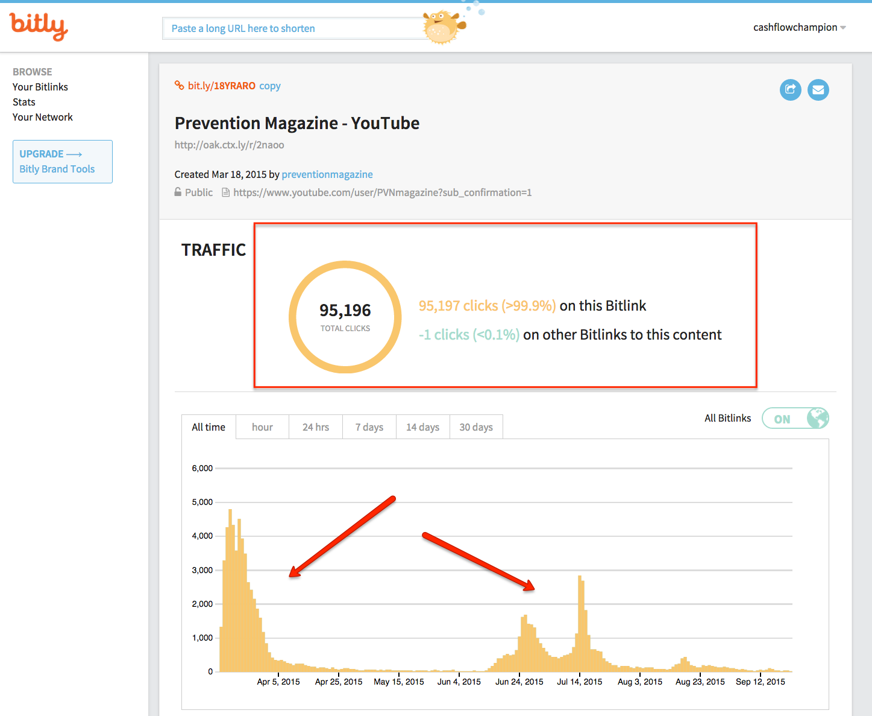The width and height of the screenshot is (872, 716).
Task: Click the Sep 12, 2015 axis label
Action: [761, 682]
